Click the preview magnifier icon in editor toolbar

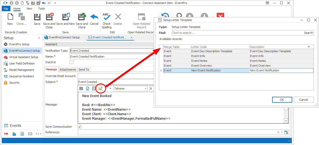[x=94, y=88]
